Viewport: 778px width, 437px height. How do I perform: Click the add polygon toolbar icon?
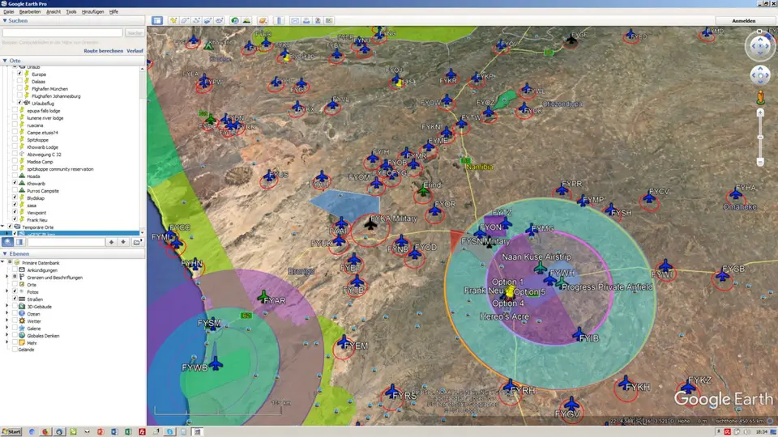coord(185,20)
